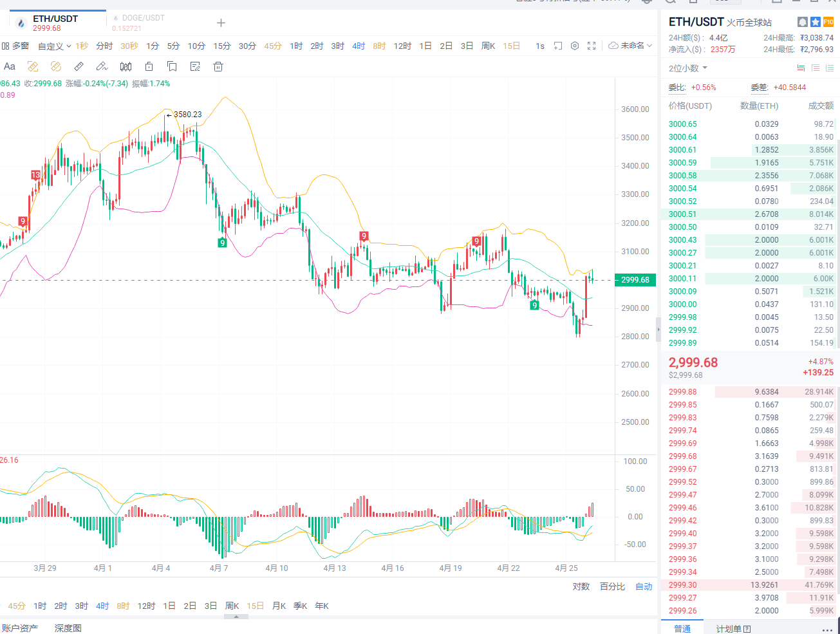Open the 深度图 depth chart tab
Image resolution: width=840 pixels, height=634 pixels.
point(68,628)
